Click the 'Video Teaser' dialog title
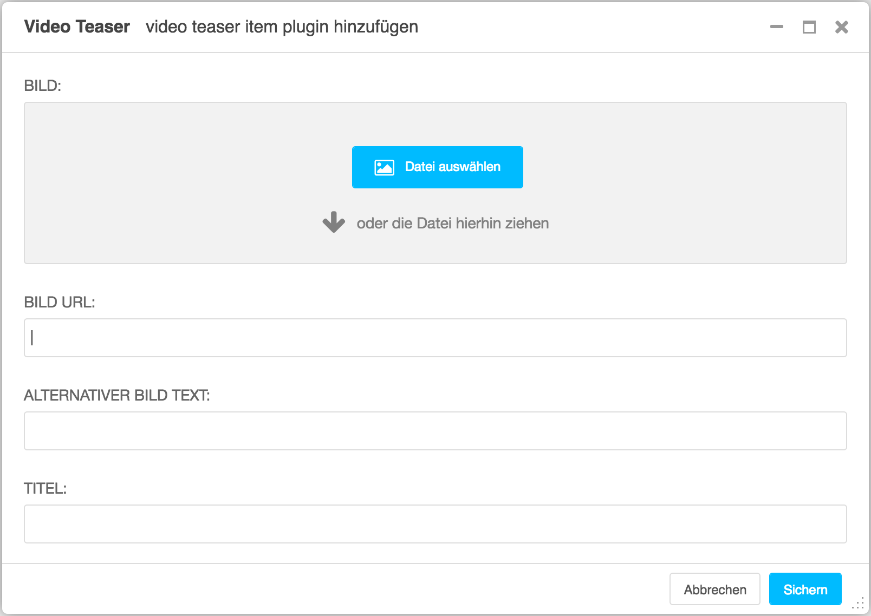 click(77, 27)
